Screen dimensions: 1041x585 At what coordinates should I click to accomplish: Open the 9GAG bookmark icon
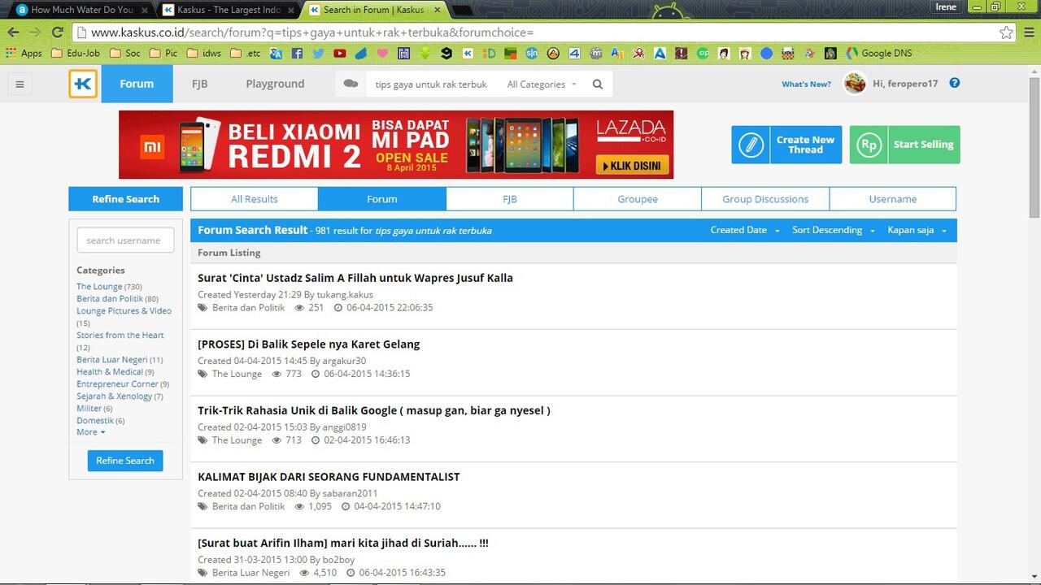(x=446, y=54)
